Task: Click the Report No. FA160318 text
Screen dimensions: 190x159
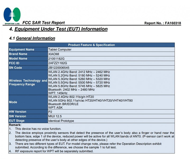Action: pyautogui.click(x=163, y=23)
